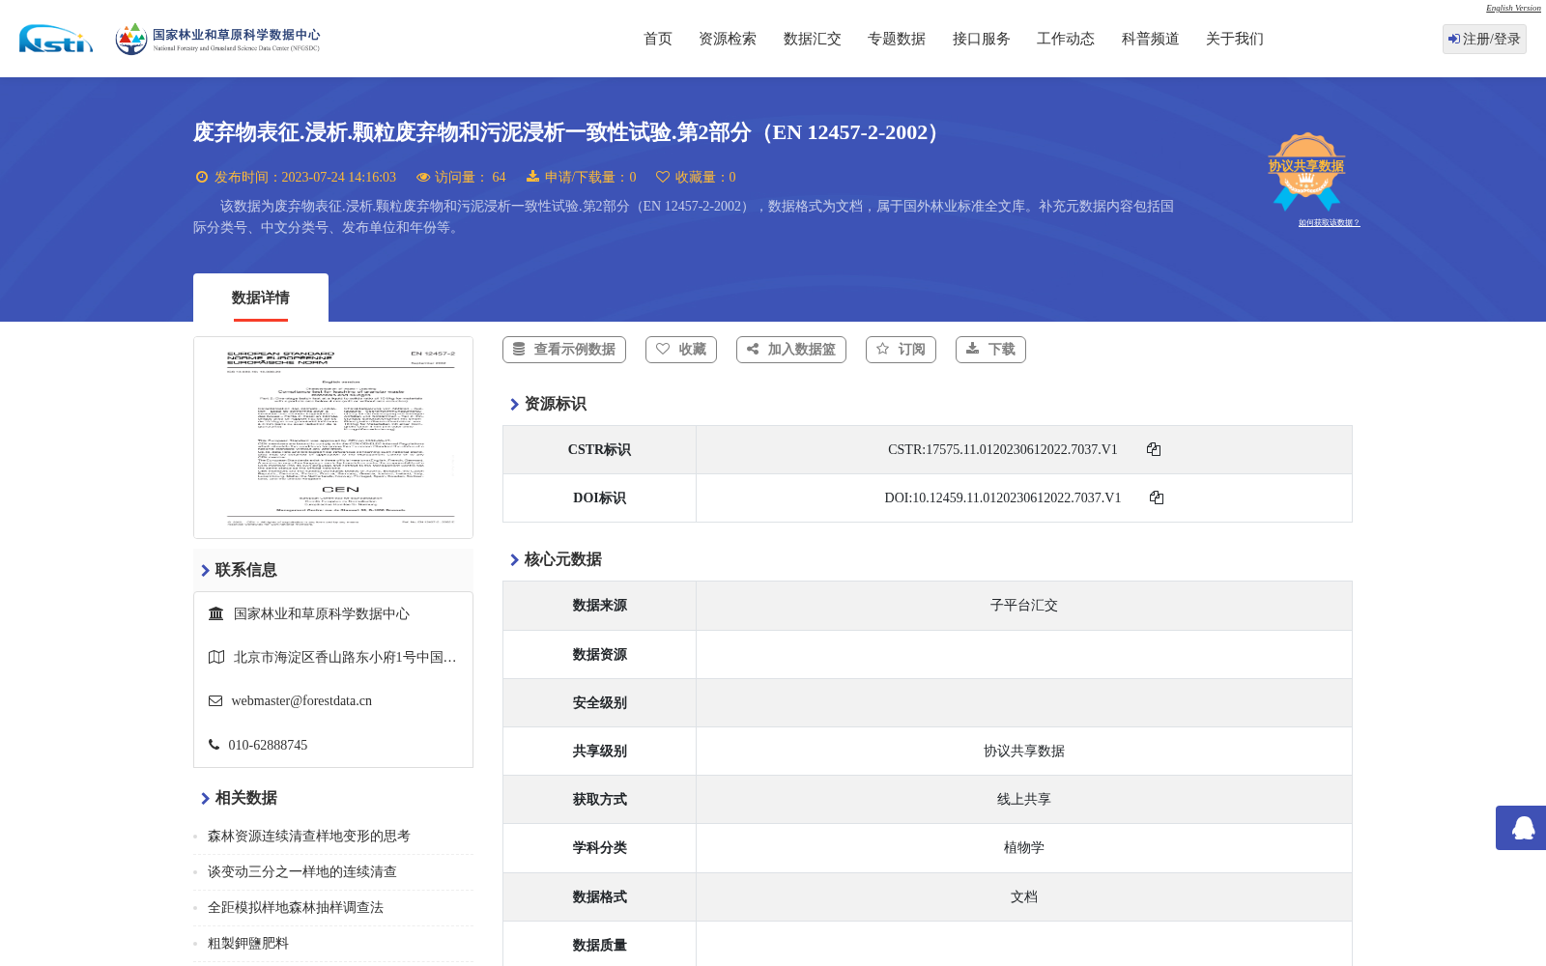Click 加入数据篮 button
Viewport: 1546px width, 966px height.
[x=791, y=350]
